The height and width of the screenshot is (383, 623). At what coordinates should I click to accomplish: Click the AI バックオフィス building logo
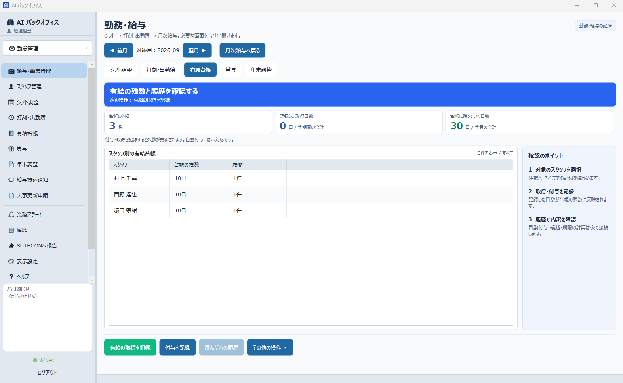(11, 23)
